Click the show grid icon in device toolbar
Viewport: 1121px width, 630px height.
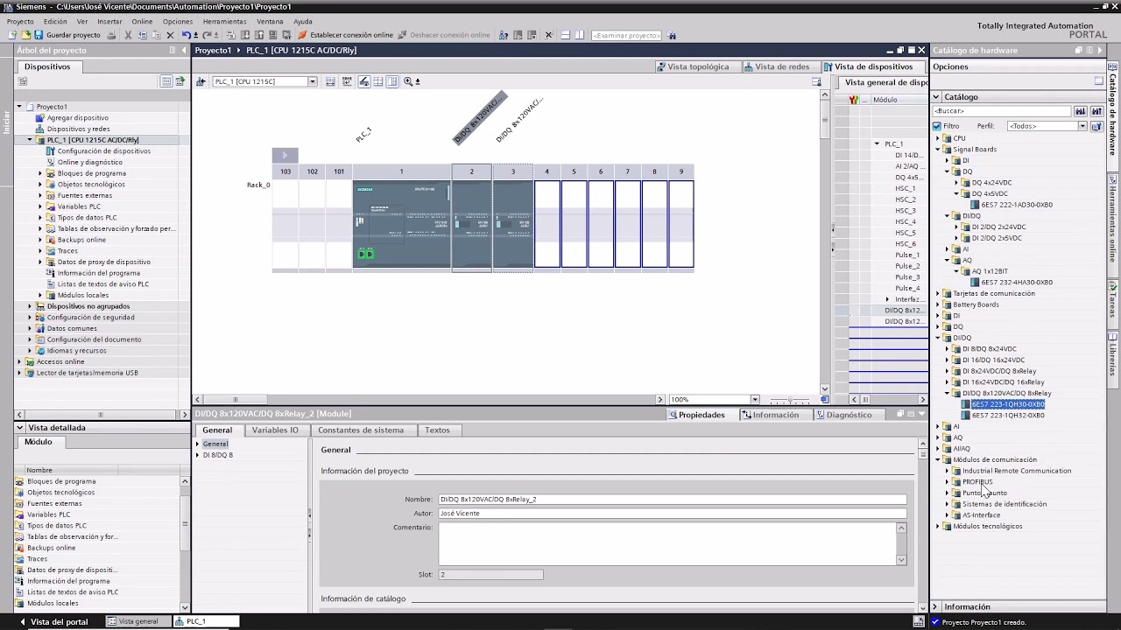pyautogui.click(x=378, y=81)
